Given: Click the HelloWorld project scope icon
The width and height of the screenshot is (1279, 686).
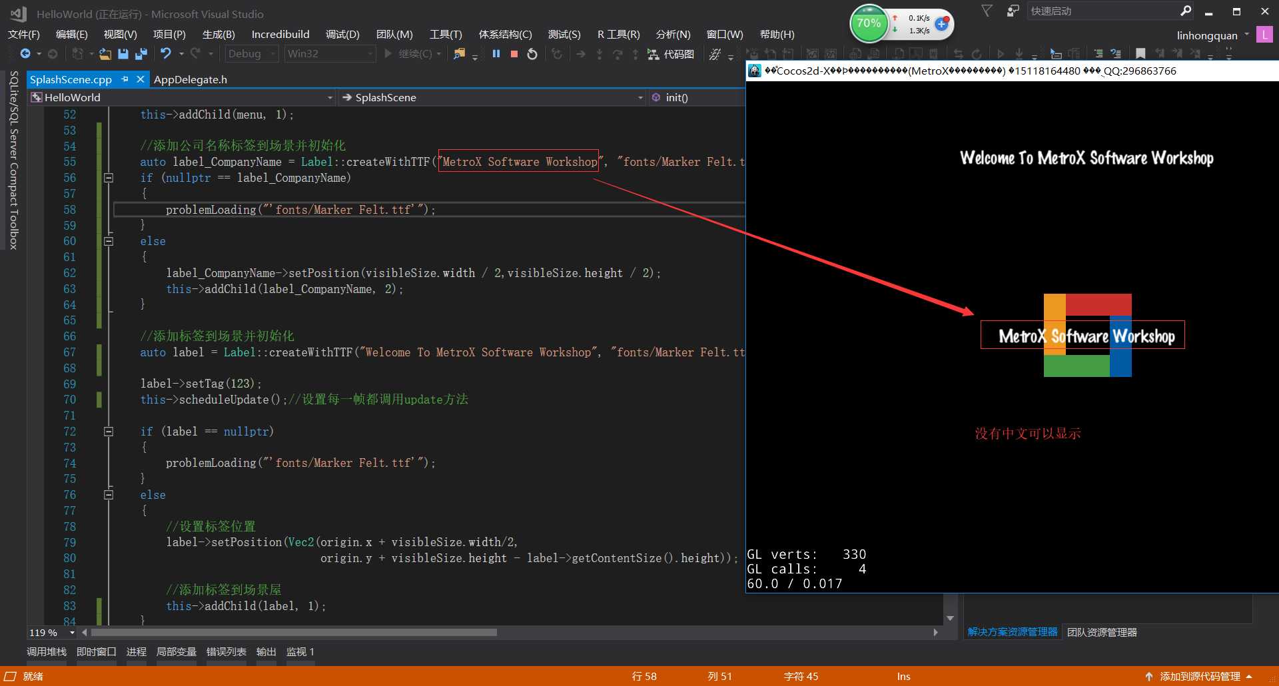Looking at the screenshot, I should [x=37, y=97].
